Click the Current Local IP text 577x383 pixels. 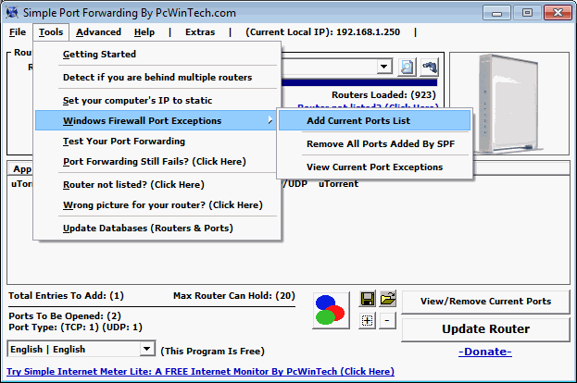[322, 32]
